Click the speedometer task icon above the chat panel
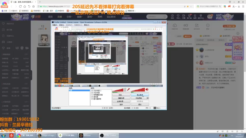This screenshot has width=246, height=138. [175, 25]
